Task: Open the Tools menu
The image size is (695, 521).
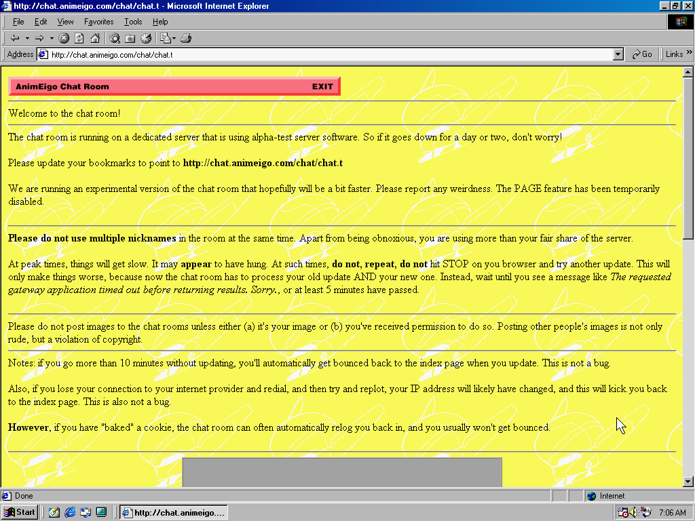Action: pyautogui.click(x=132, y=21)
